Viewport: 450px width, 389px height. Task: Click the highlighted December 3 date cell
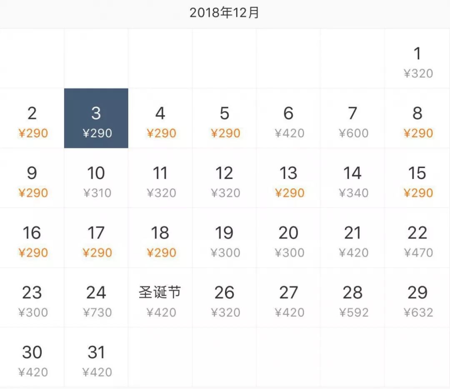[x=96, y=118]
